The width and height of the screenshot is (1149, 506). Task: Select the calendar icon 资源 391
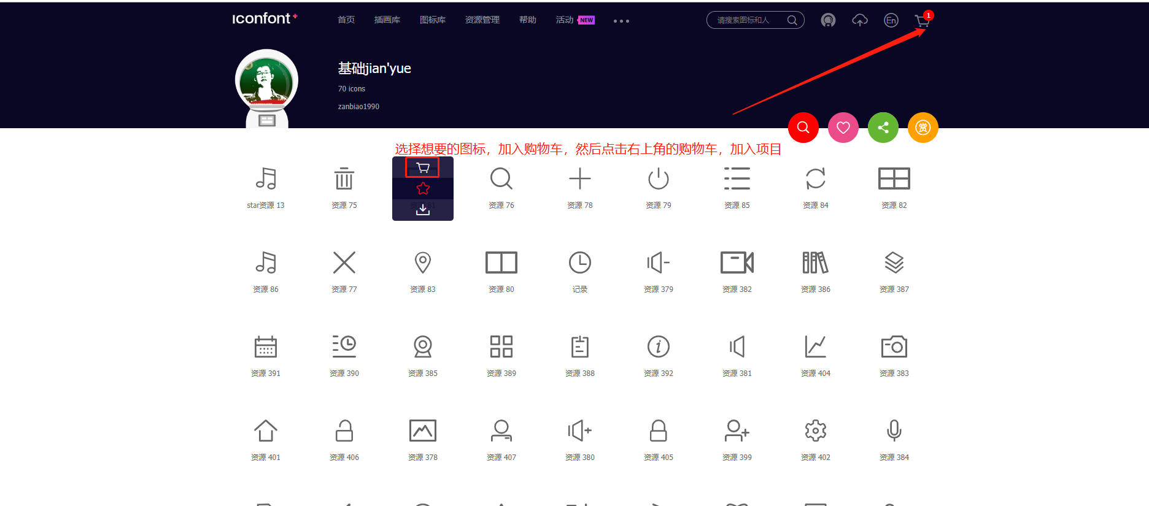click(266, 347)
